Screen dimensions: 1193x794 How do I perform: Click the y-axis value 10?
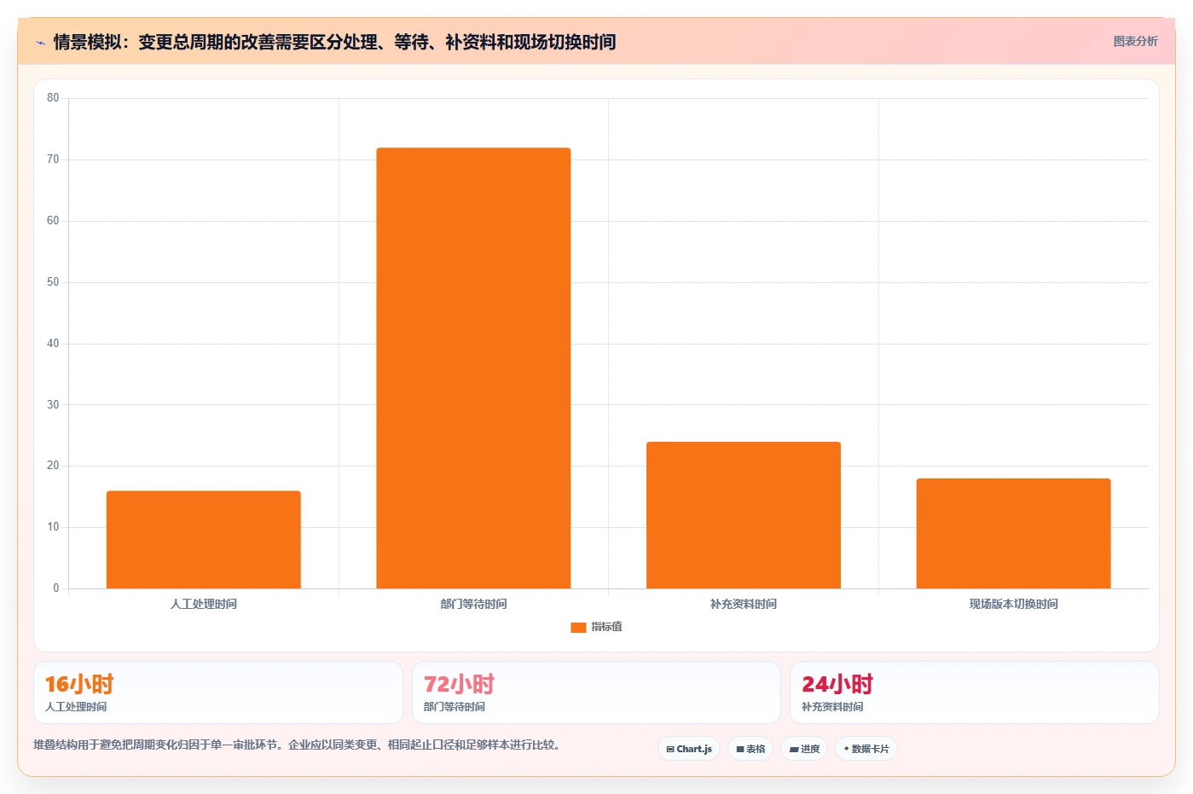pyautogui.click(x=53, y=527)
